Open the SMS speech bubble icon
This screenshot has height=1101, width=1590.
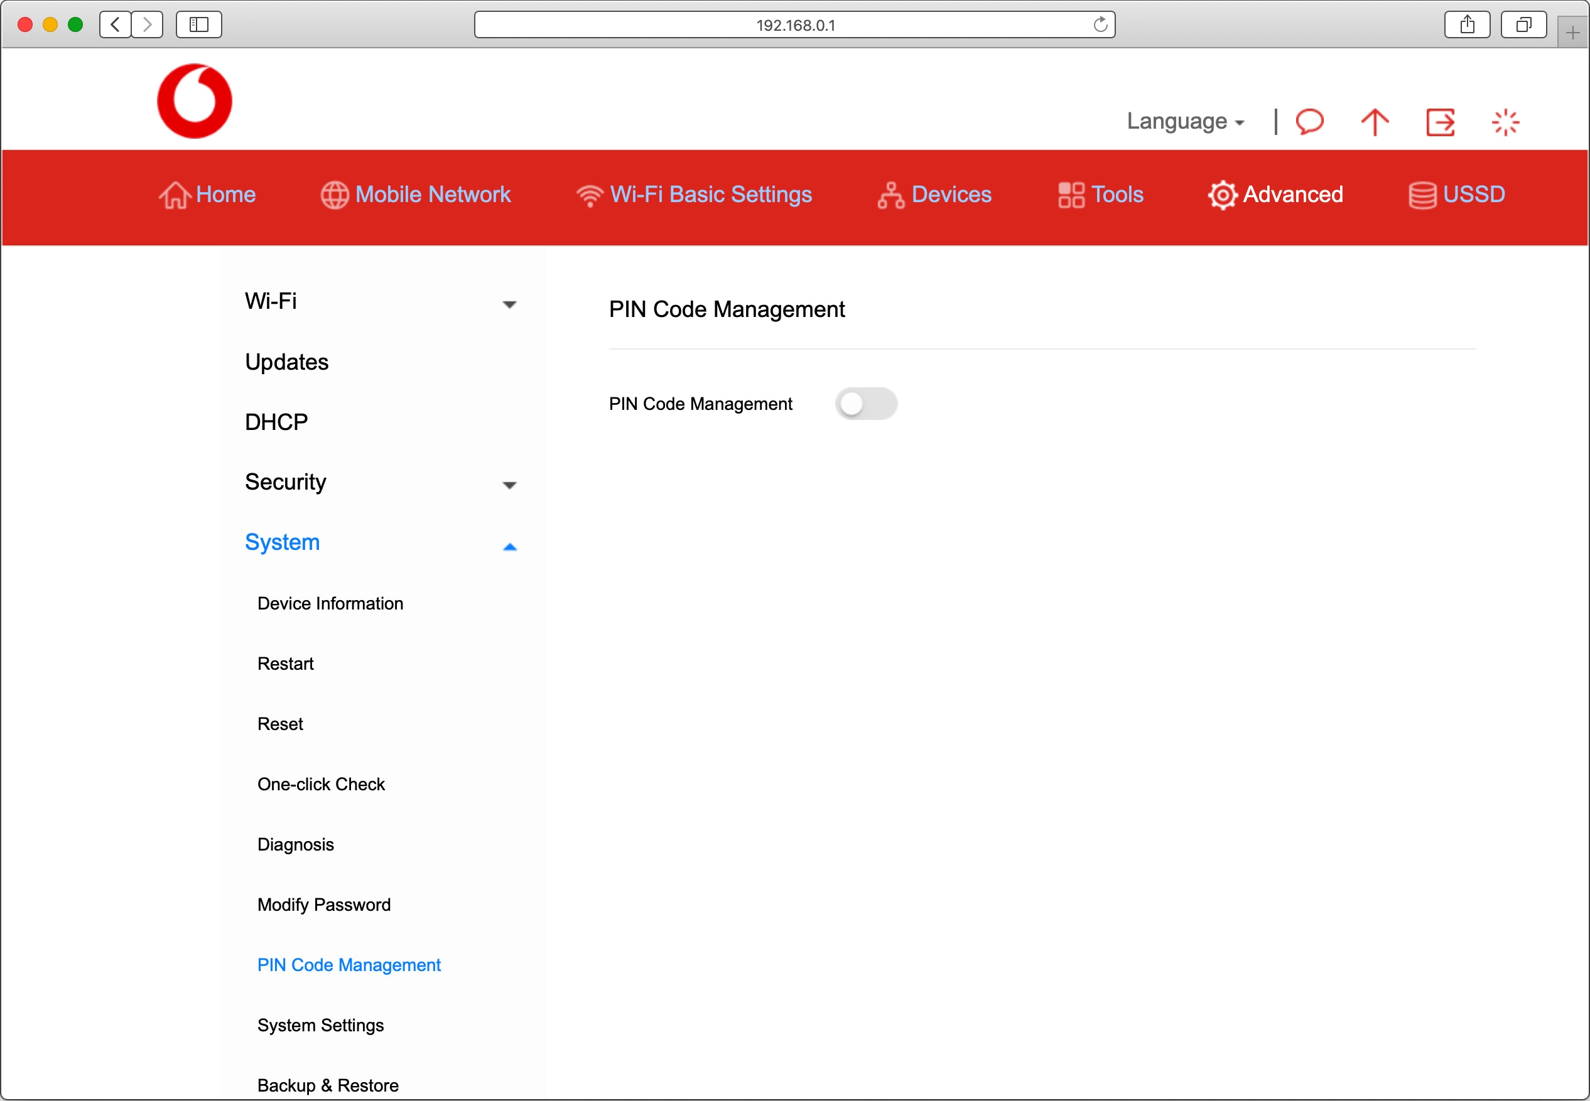[1309, 122]
